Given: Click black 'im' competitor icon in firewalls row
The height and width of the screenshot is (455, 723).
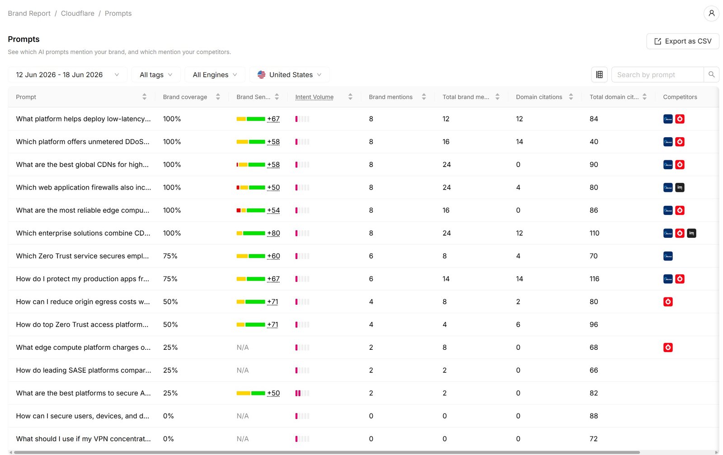Looking at the screenshot, I should 680,187.
